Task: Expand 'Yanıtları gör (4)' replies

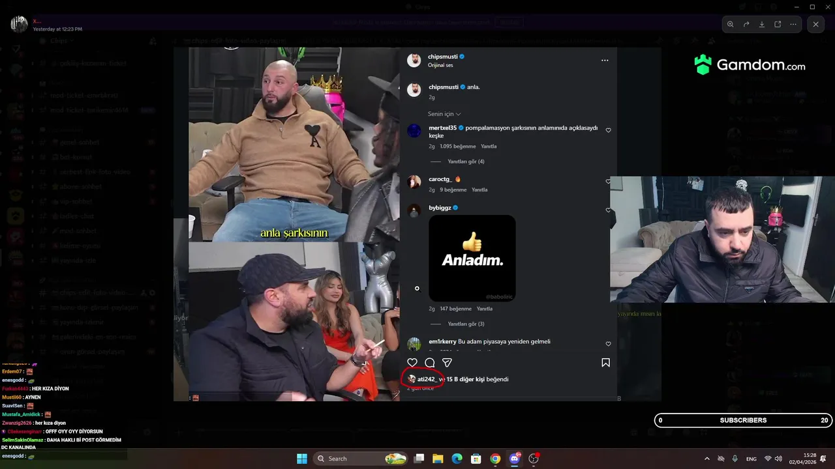Action: click(466, 162)
